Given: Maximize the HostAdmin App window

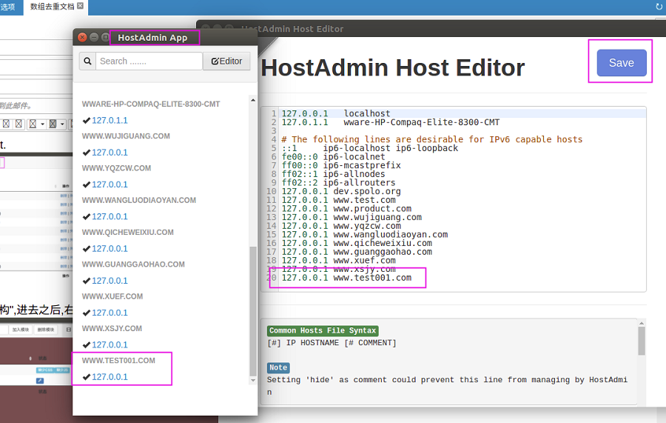Looking at the screenshot, I should point(105,38).
